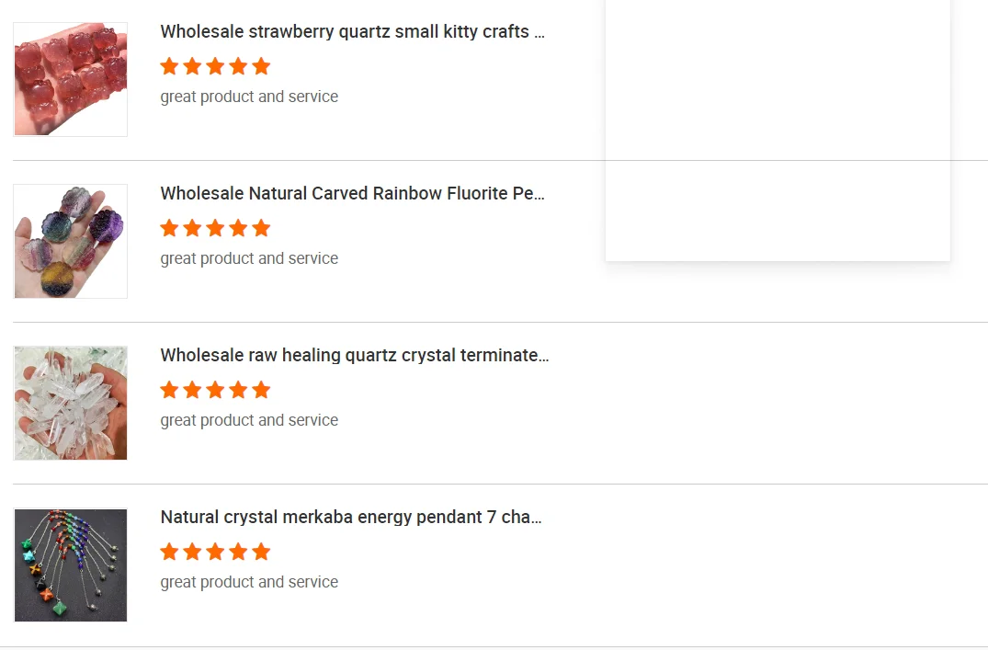The image size is (988, 650).
Task: Click review text under healing quartz item
Action: pos(249,420)
